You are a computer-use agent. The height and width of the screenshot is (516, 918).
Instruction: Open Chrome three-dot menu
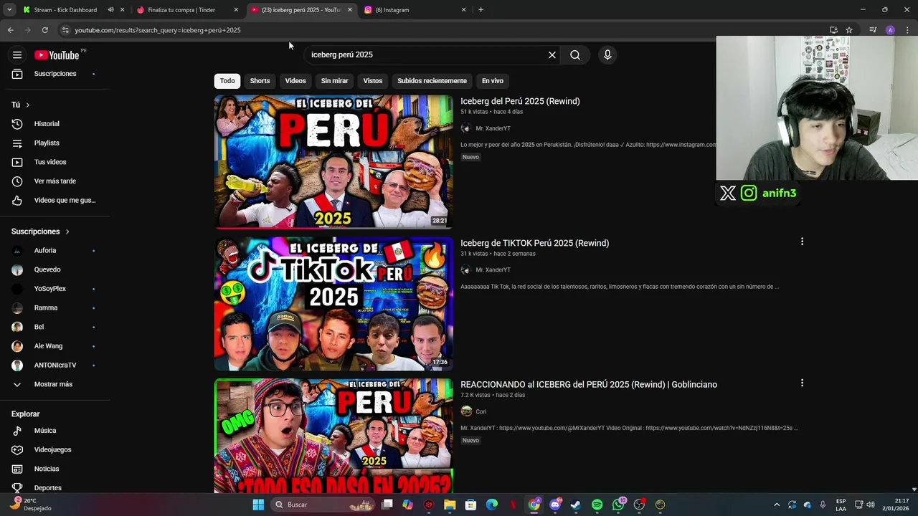908,30
